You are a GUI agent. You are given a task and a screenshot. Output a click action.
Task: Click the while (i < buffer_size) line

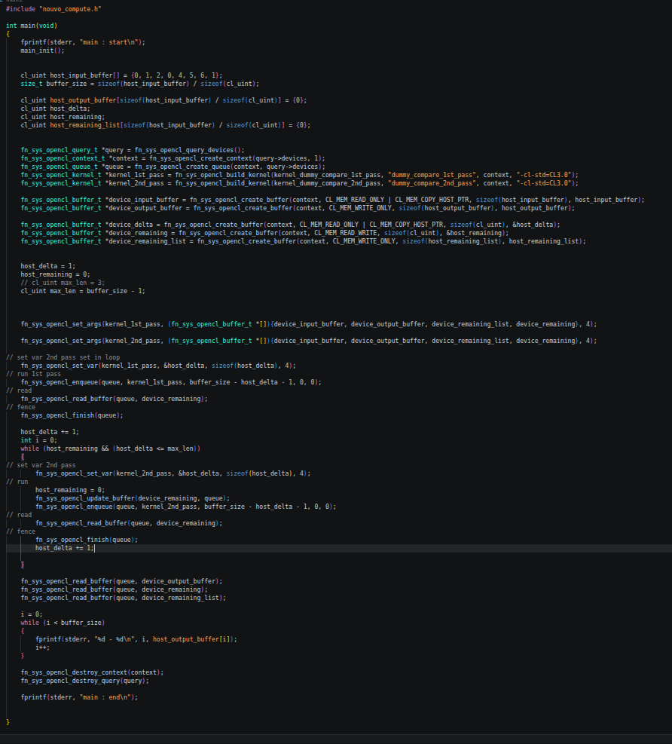pos(63,623)
